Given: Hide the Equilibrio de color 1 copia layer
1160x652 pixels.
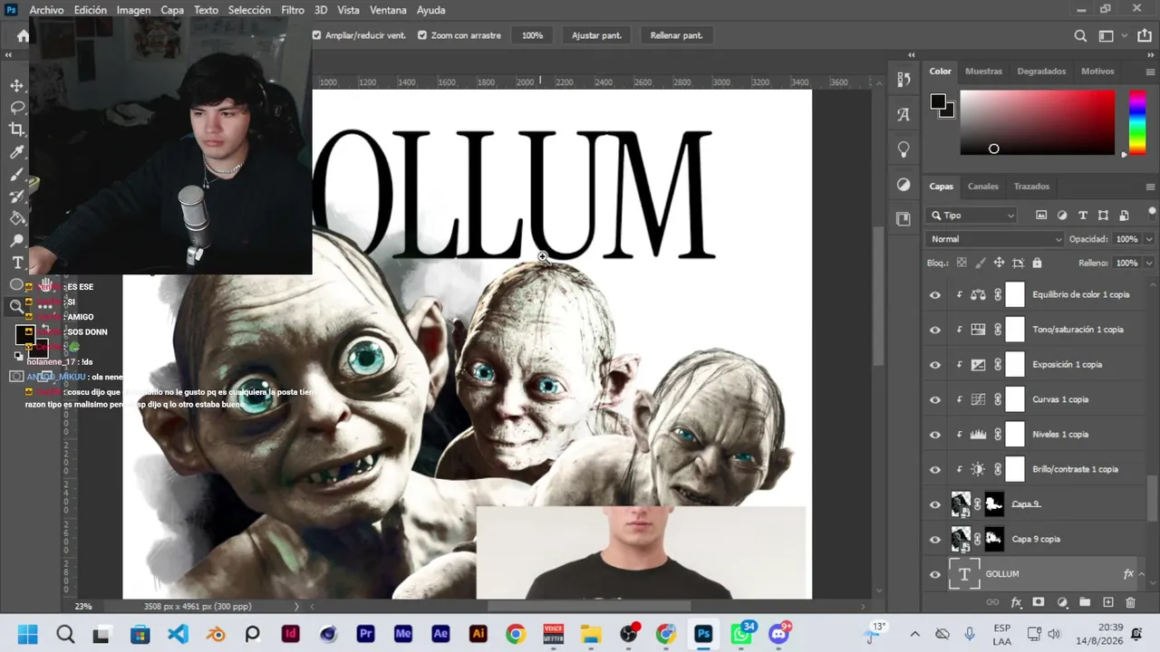Looking at the screenshot, I should tap(935, 294).
